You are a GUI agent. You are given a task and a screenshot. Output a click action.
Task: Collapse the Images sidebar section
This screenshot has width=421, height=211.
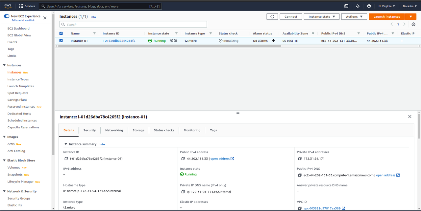4,137
